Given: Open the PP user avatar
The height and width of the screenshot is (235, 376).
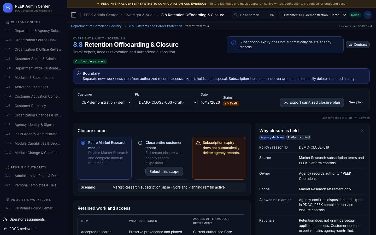Looking at the screenshot, I should 367,15.
